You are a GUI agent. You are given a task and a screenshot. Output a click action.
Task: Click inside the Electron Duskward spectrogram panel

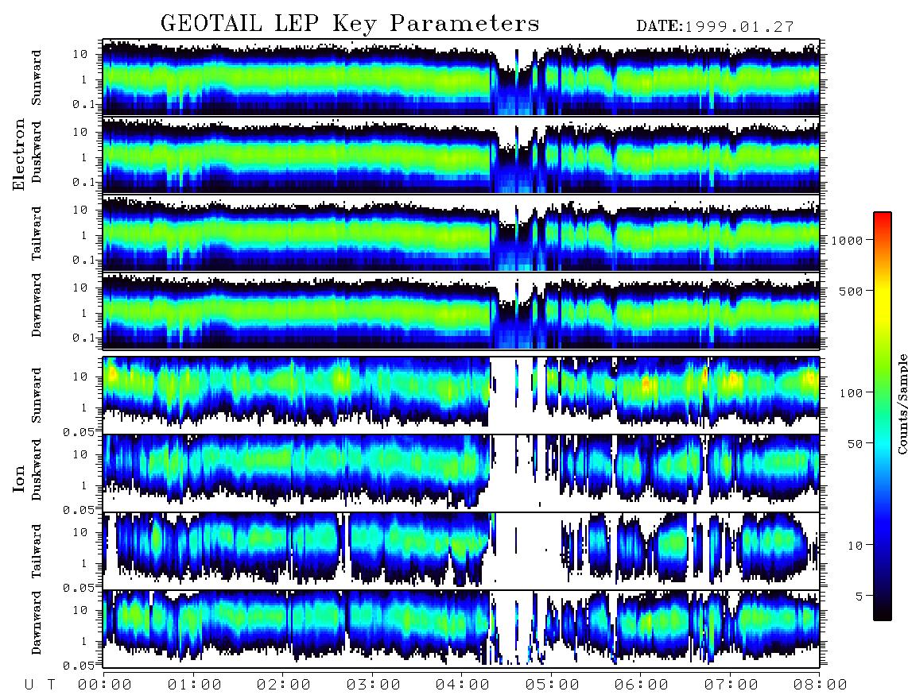(x=461, y=155)
